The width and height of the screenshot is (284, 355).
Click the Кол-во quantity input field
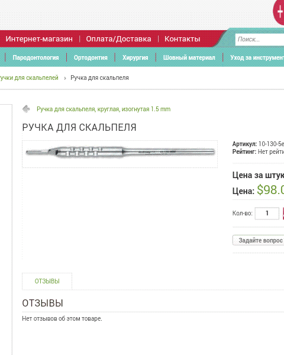267,213
